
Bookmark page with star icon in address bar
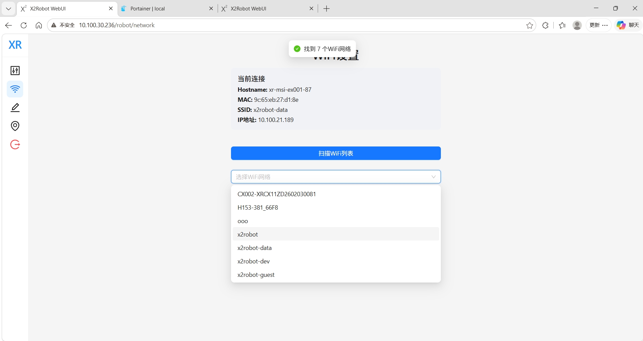tap(530, 25)
